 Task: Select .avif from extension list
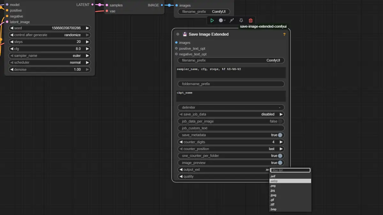(x=290, y=176)
